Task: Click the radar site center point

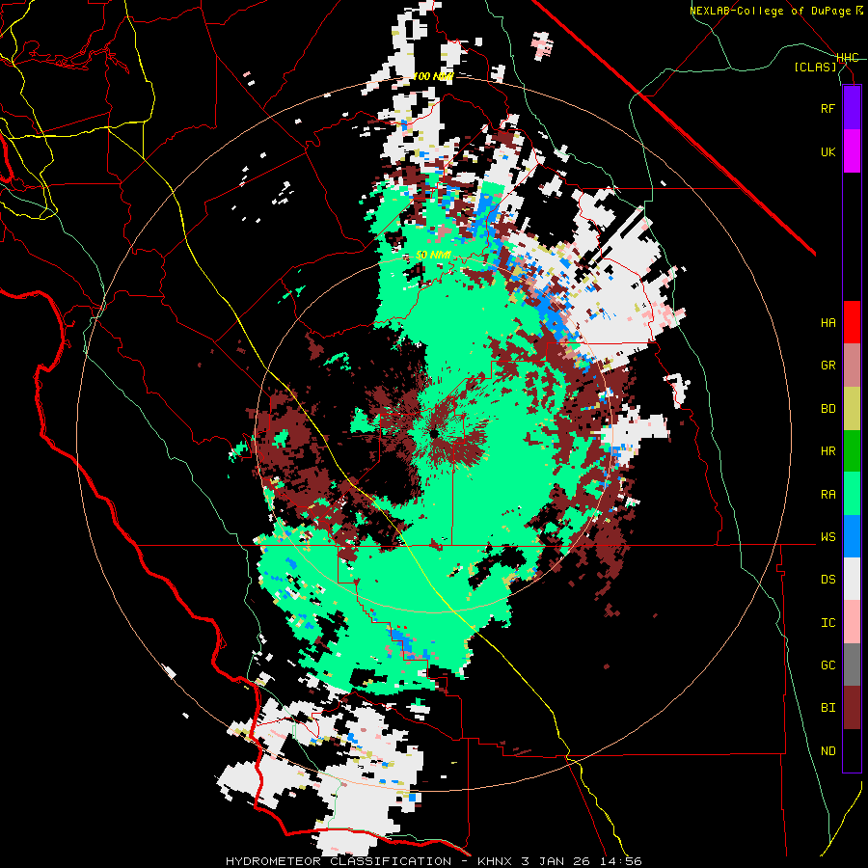Action: 433,433
